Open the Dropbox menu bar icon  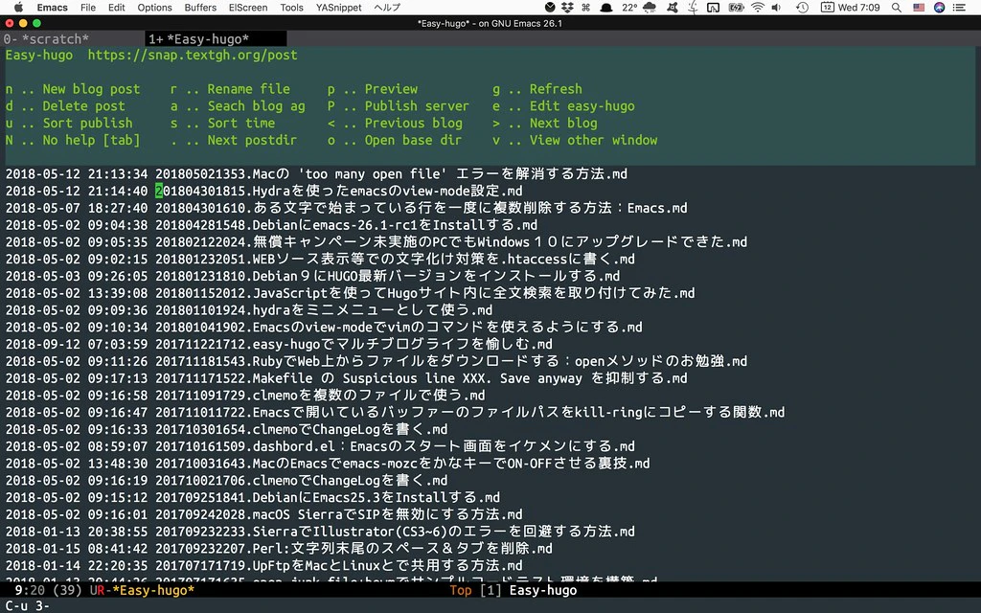click(567, 8)
